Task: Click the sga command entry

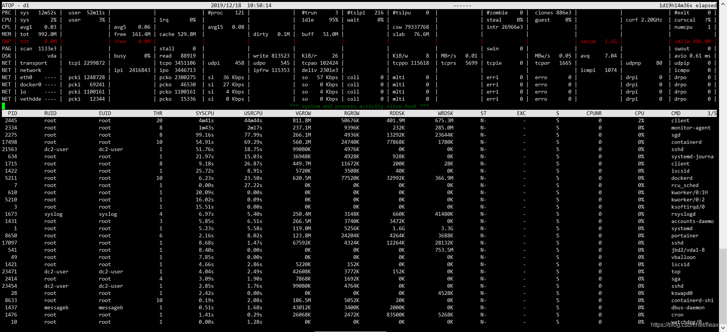Action: coord(676,279)
